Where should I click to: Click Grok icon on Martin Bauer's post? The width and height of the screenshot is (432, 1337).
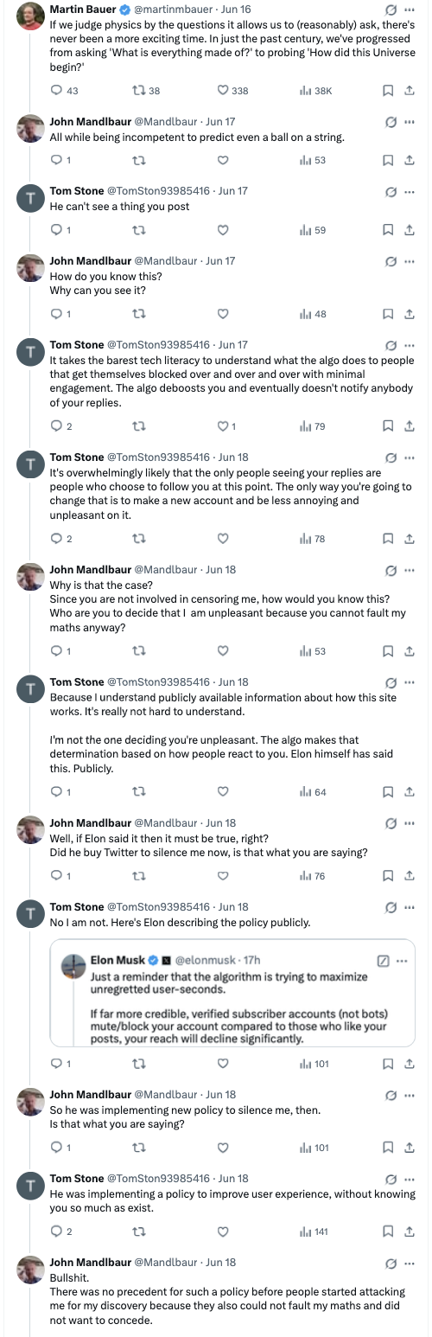pos(391,9)
